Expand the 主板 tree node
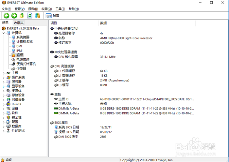This screenshot has width=229, height=162. click(x=4, y=73)
